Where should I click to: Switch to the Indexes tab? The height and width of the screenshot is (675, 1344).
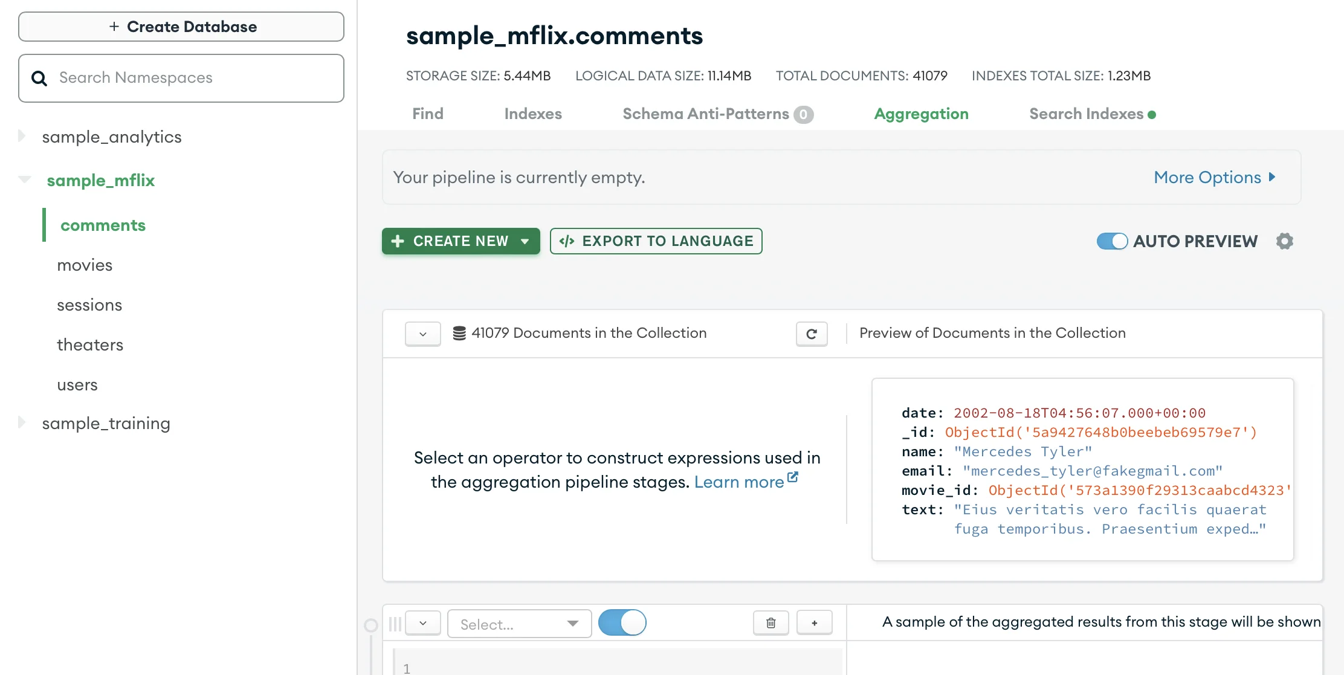click(532, 114)
